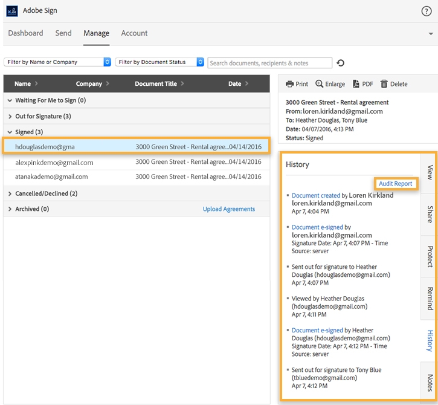
Task: Click the Adobe Sign logo icon
Action: tap(11, 11)
